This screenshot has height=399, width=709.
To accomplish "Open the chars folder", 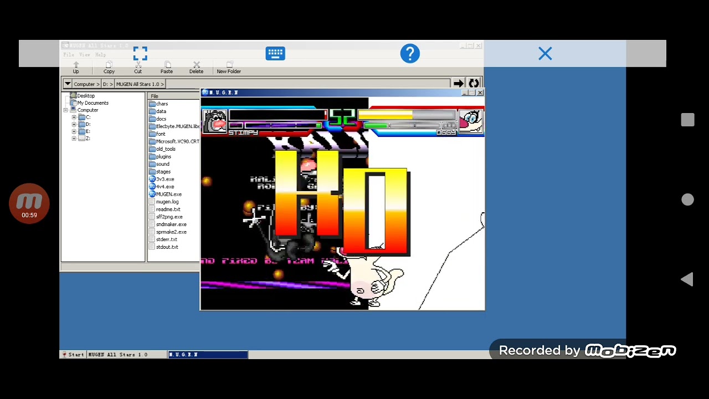I will pos(159,104).
